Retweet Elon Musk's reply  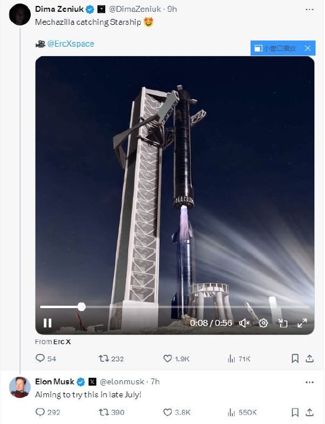(111, 412)
